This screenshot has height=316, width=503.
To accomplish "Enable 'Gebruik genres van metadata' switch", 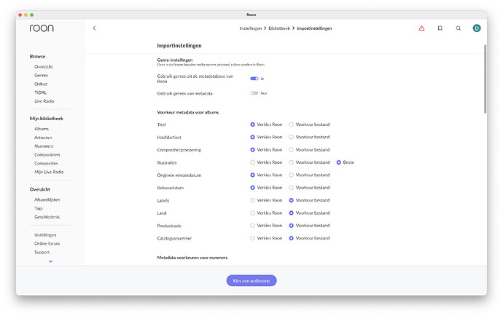I will coord(254,93).
